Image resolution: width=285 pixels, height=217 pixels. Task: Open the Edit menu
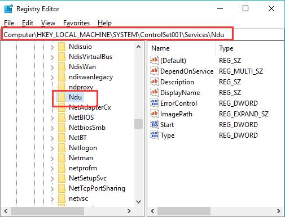coord(28,23)
